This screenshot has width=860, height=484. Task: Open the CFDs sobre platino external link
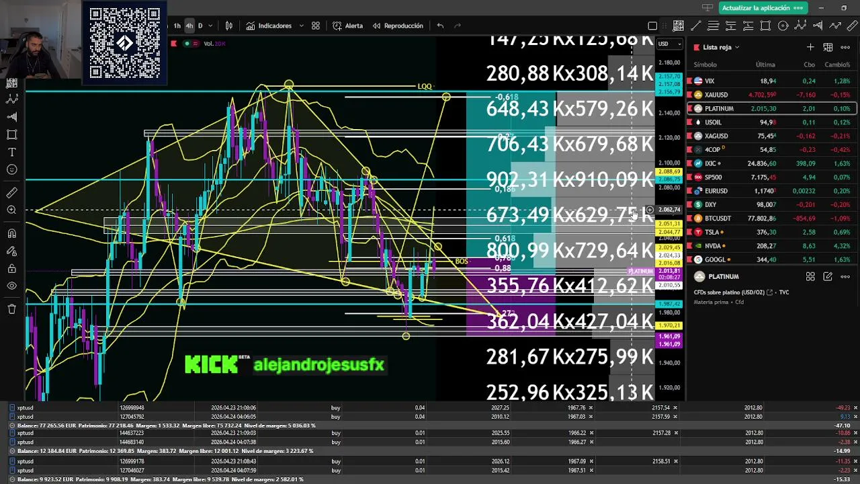point(769,292)
